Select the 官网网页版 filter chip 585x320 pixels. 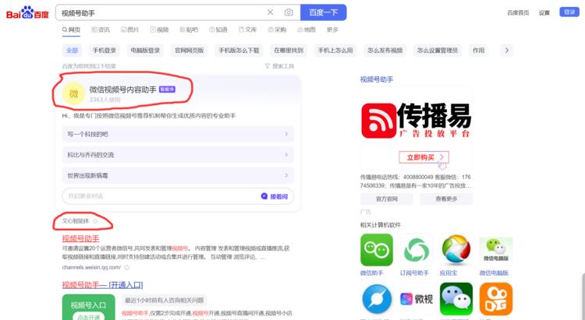(x=190, y=51)
